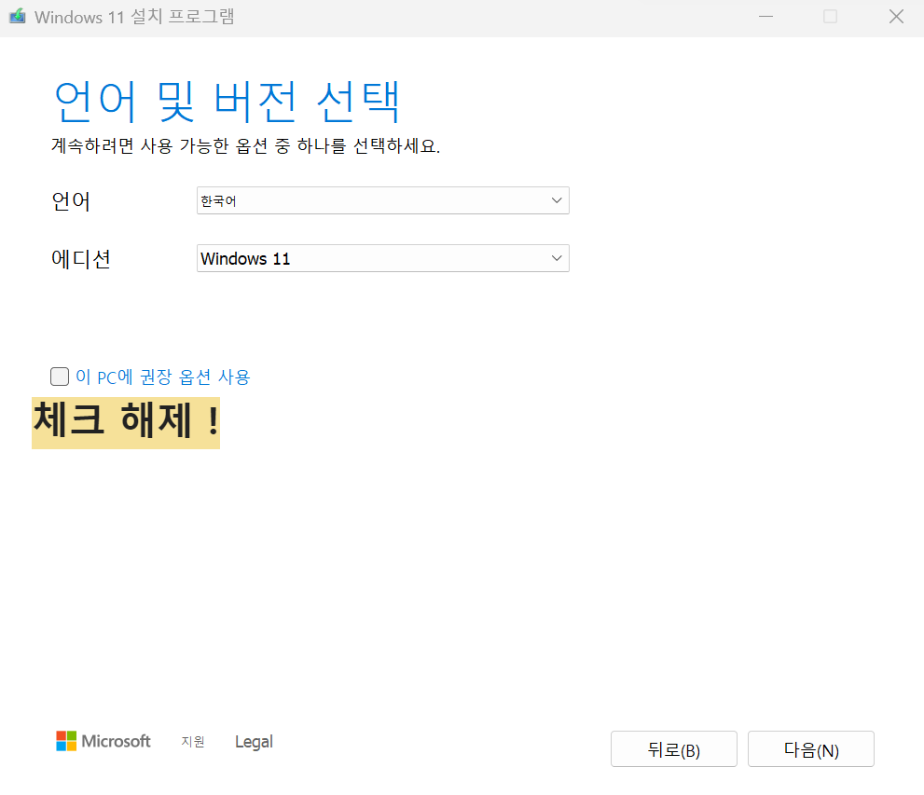Click the '언어' field label

tap(71, 201)
